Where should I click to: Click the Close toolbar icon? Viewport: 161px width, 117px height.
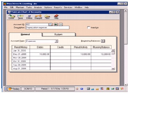pos(11,17)
